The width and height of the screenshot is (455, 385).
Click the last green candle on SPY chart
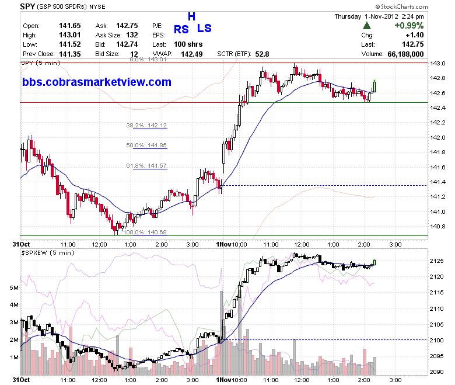click(x=374, y=86)
